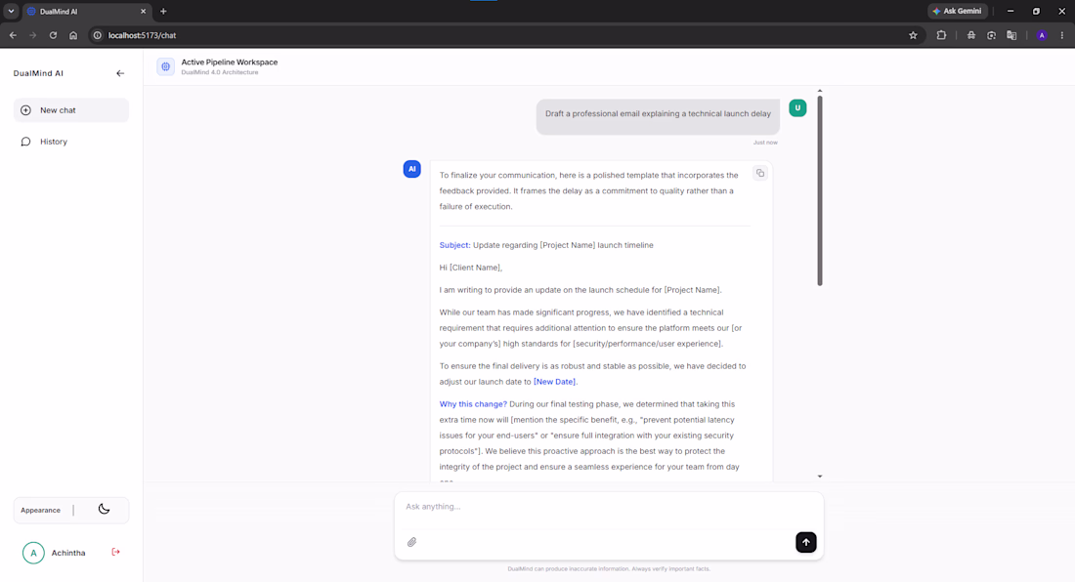Click 'Active Pipeline Workspace' title
Viewport: 1075px width, 582px height.
(x=230, y=62)
